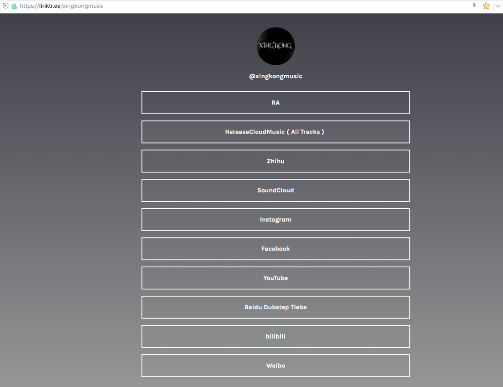Click the lightning bolt icon in address bar
The width and height of the screenshot is (503, 387).
(x=474, y=6)
